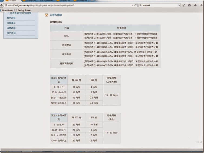Open the Most Visited bookmarks folder
Image resolution: width=204 pixels, height=153 pixels.
click(x=8, y=10)
